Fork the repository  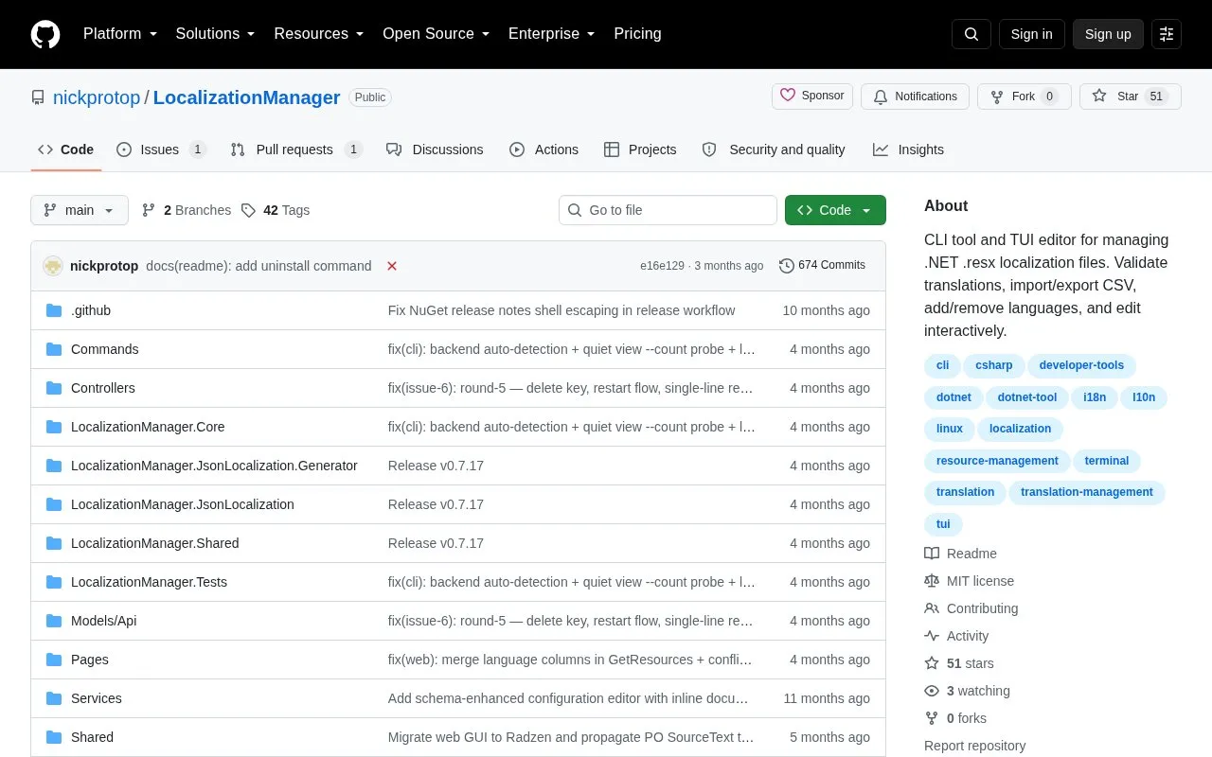pos(1024,97)
